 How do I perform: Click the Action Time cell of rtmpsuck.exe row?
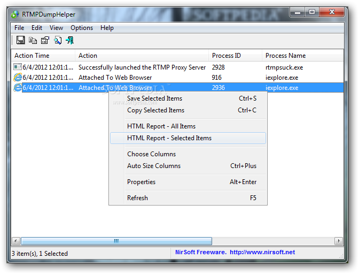coord(48,67)
